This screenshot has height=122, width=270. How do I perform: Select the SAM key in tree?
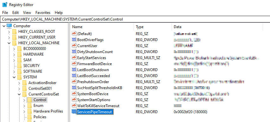tap(27, 60)
